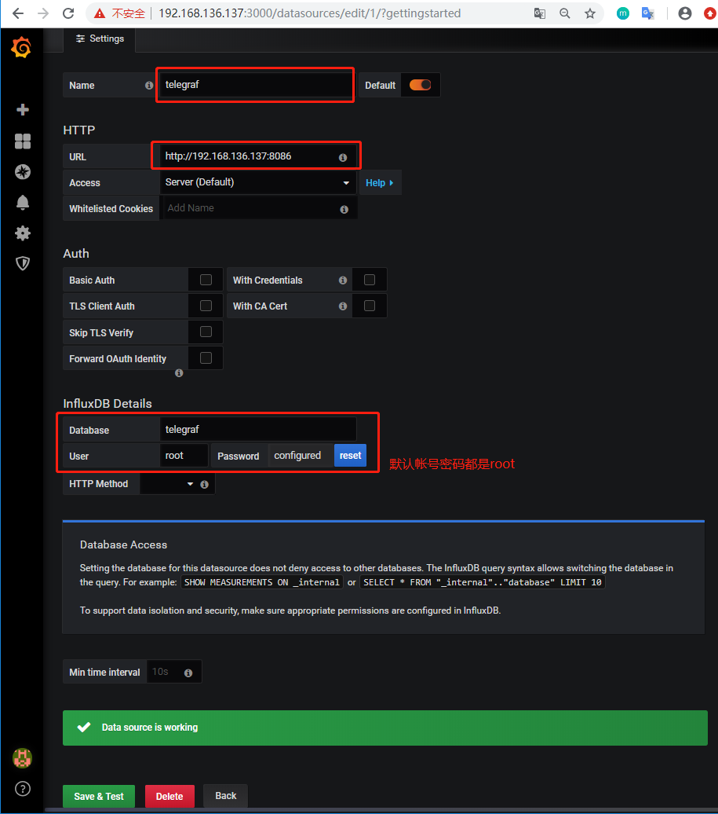Screen dimensions: 718x814
Task: Open the Access Server (Default) dropdown
Action: point(257,182)
